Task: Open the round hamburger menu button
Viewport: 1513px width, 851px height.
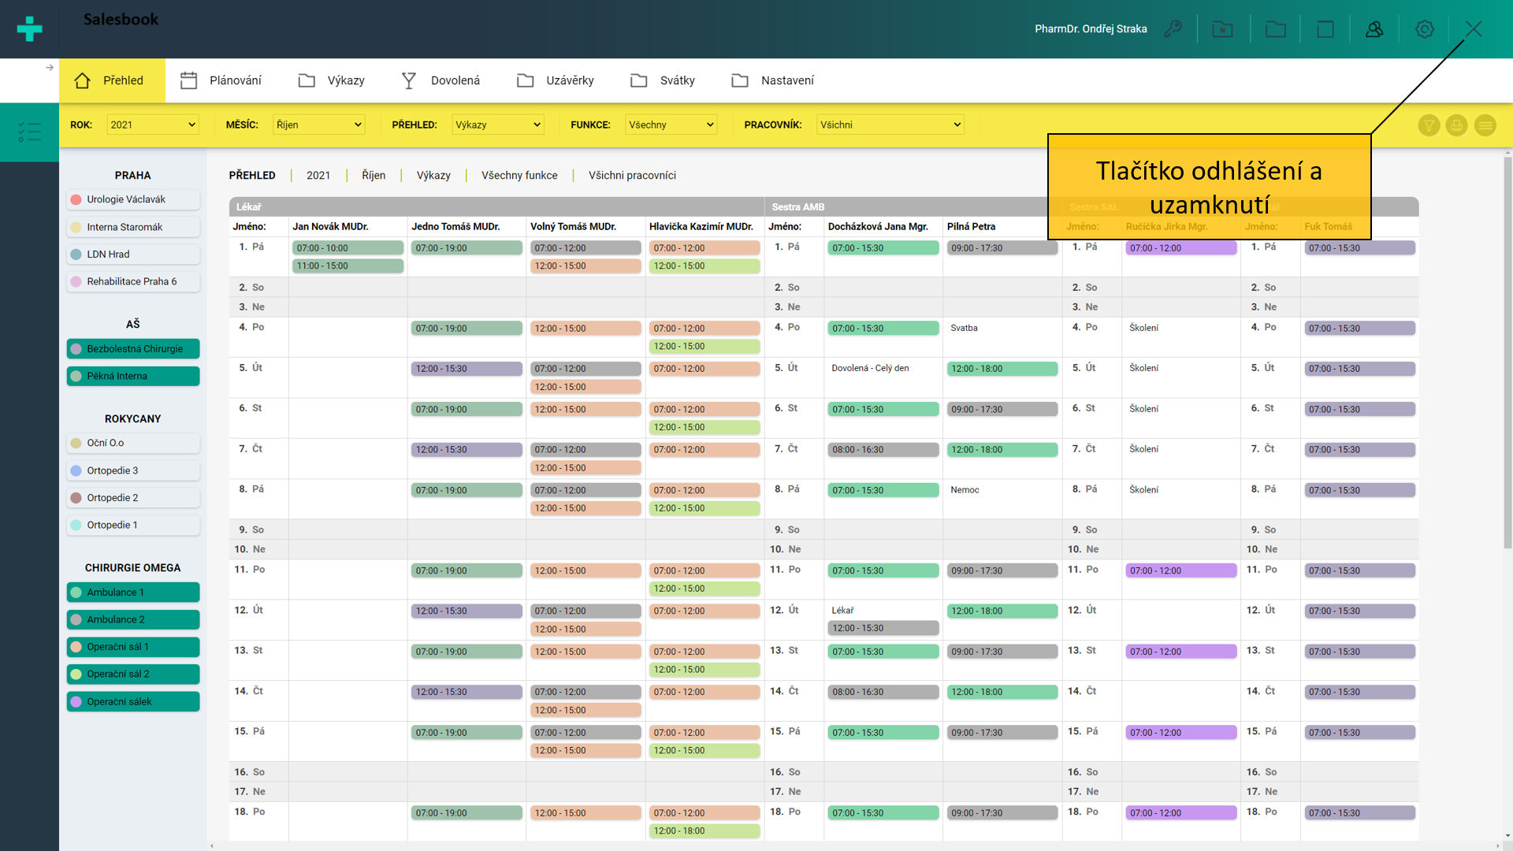Action: (x=1485, y=125)
